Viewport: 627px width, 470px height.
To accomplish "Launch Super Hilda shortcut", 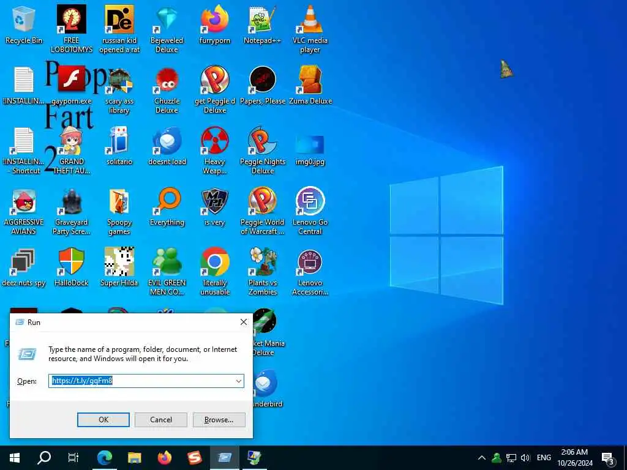I will pyautogui.click(x=119, y=267).
